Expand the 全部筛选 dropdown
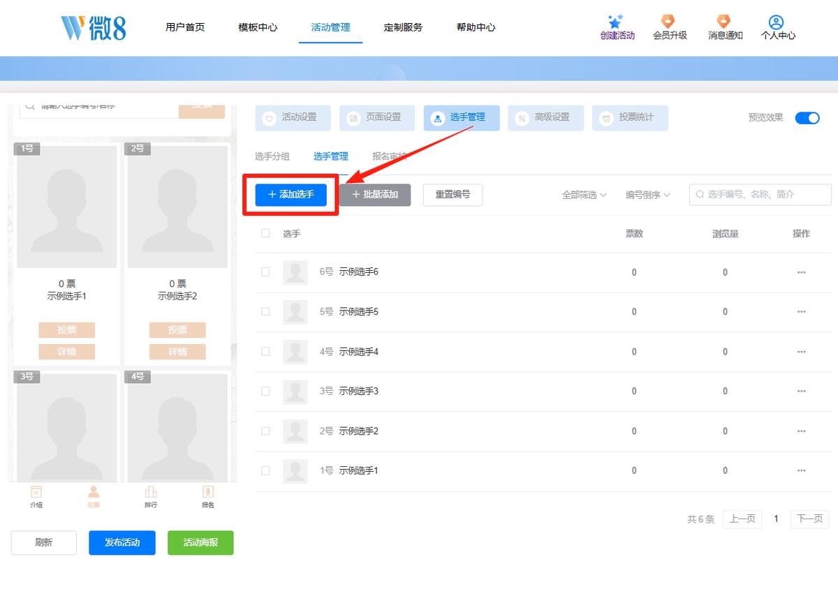The image size is (838, 589). [585, 195]
